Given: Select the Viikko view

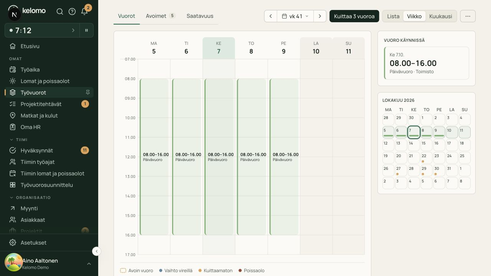Looking at the screenshot, I should point(414,16).
